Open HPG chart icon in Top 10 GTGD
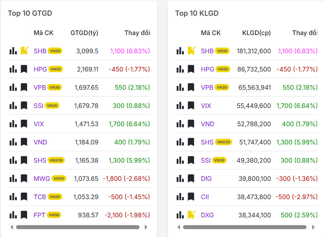Image resolution: width=324 pixels, height=237 pixels. 13,69
